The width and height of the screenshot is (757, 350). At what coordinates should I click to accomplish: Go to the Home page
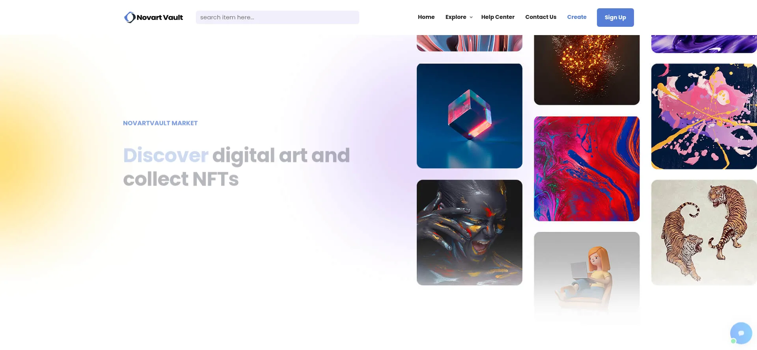[x=426, y=17]
